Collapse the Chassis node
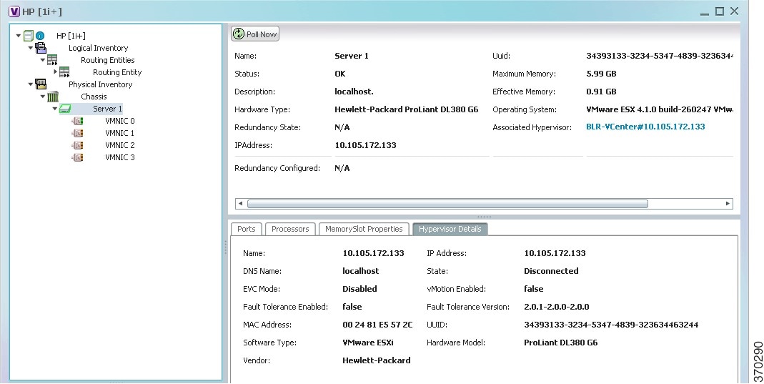 click(43, 97)
